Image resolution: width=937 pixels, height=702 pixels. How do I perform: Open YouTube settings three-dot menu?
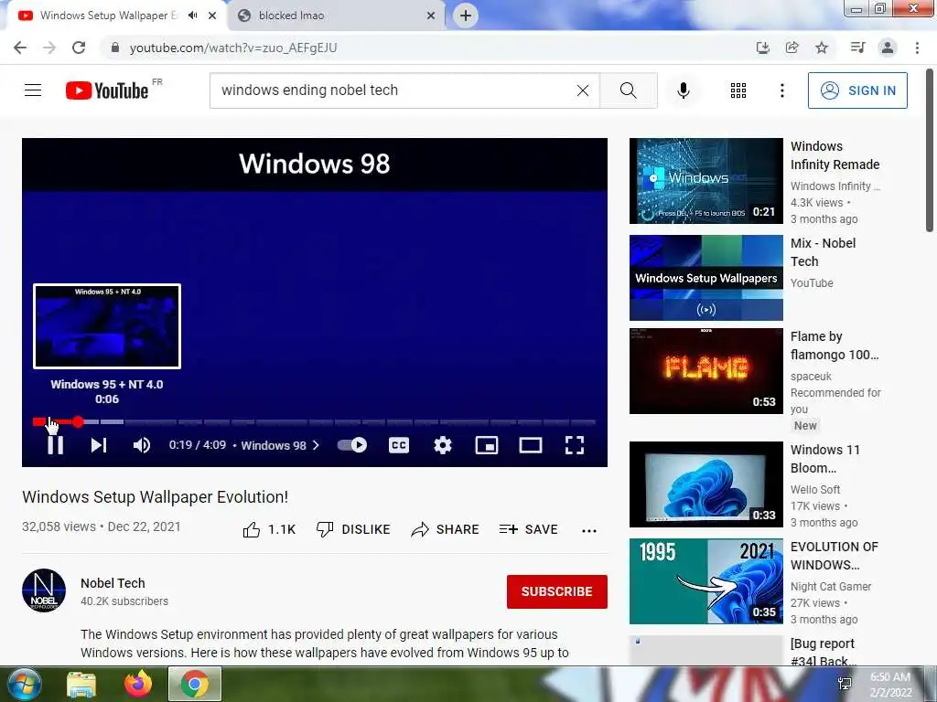[x=781, y=90]
